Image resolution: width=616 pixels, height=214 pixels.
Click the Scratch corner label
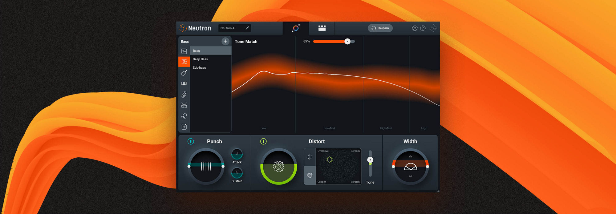click(355, 182)
